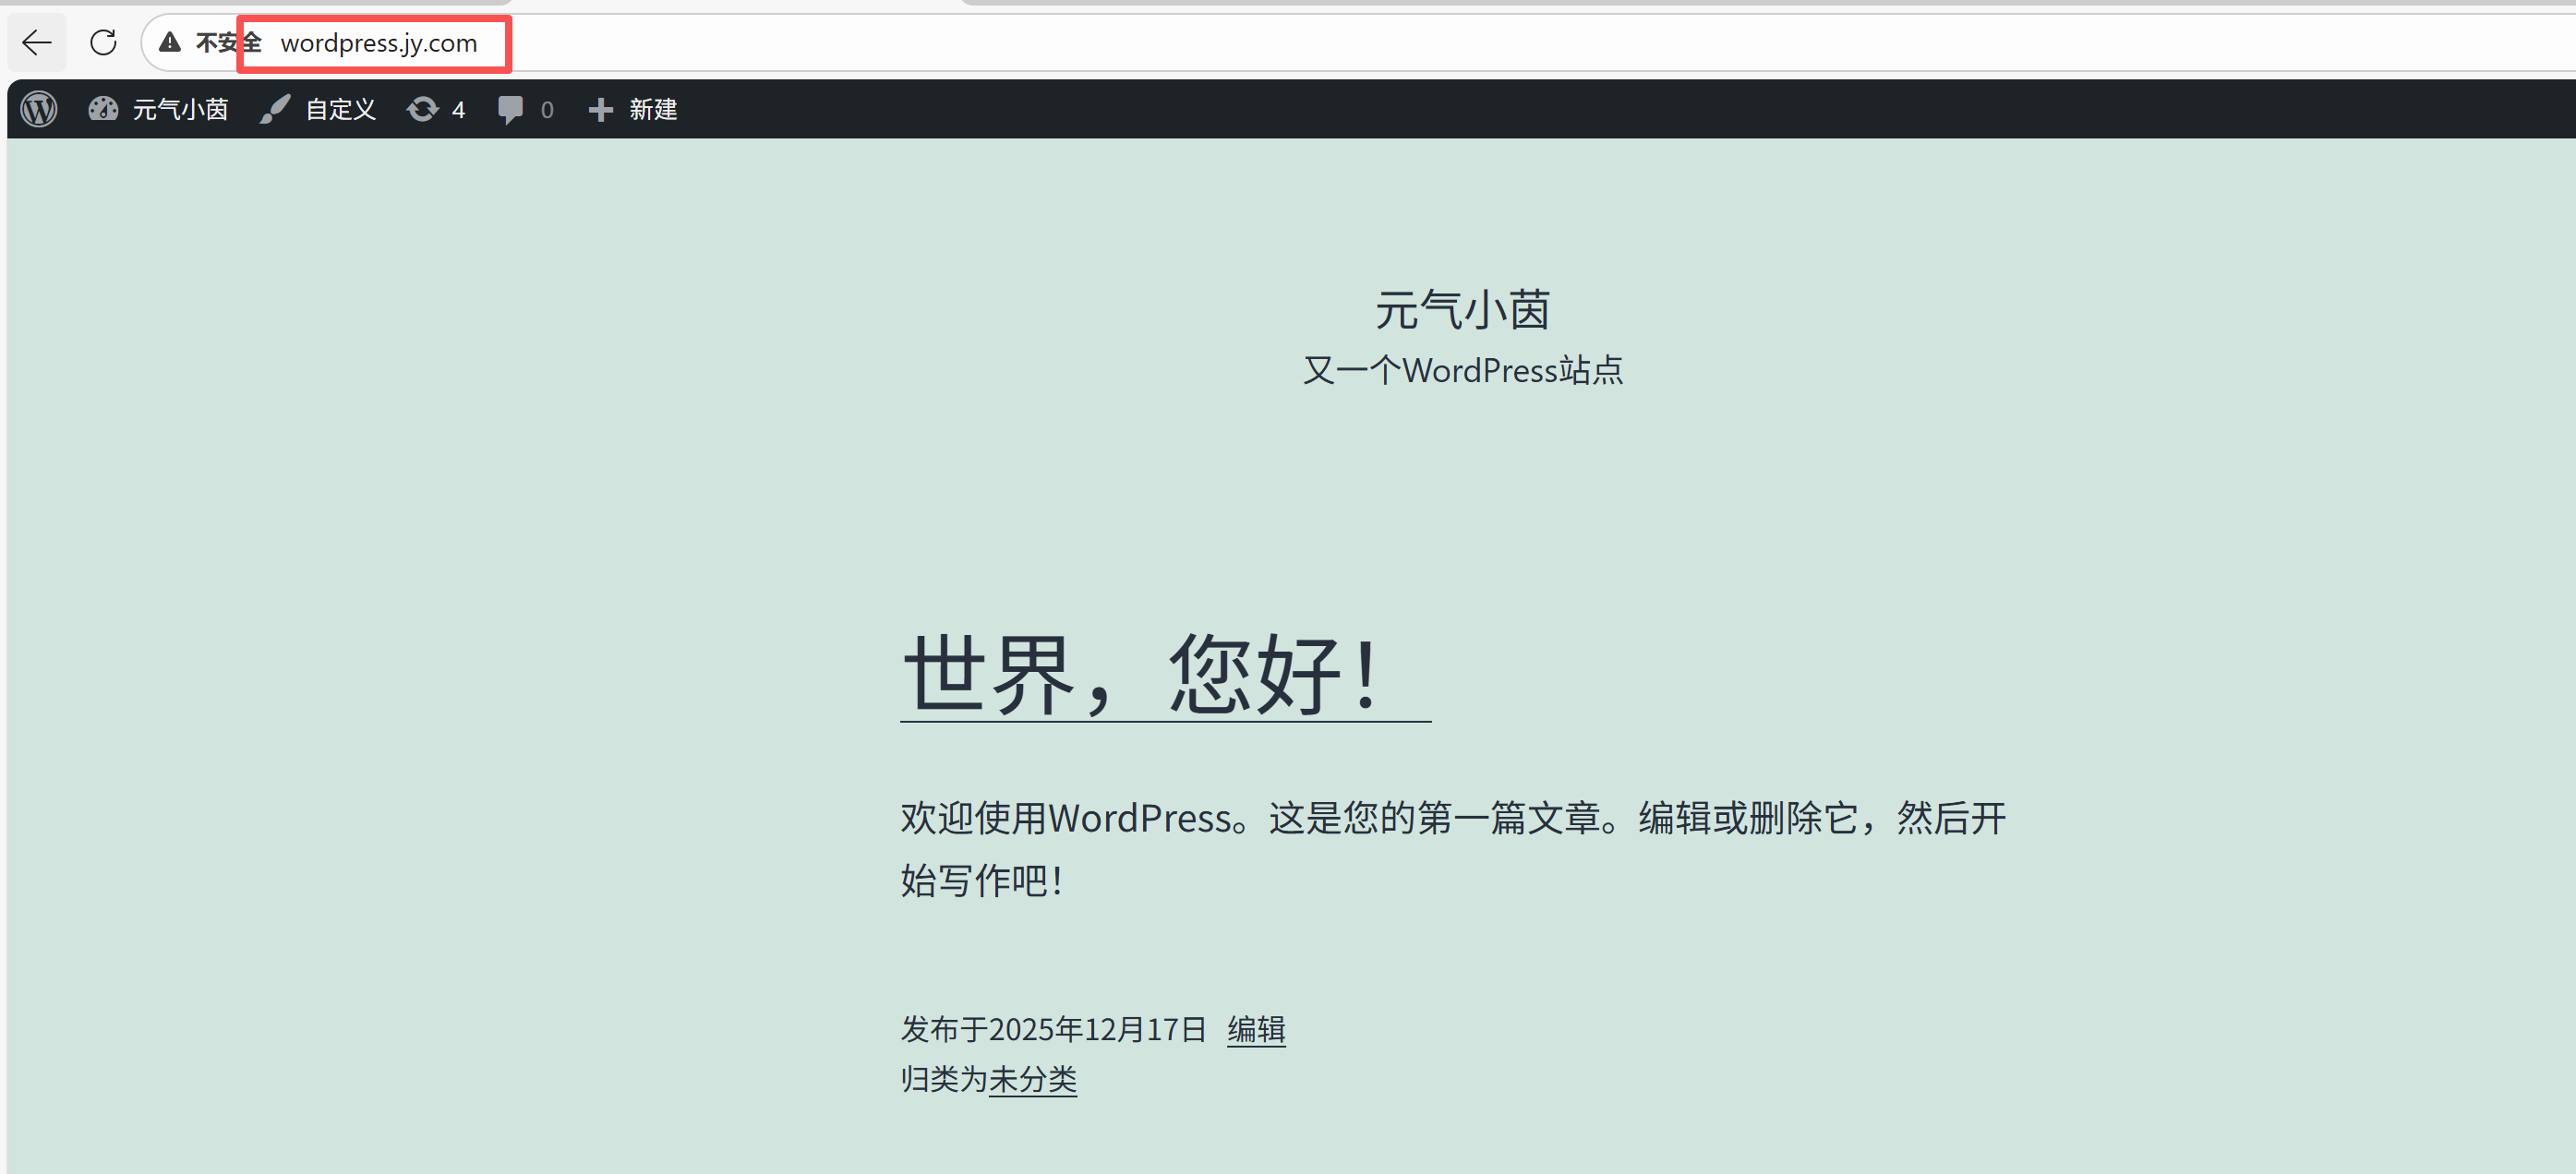Click the paintbrush customize icon

pyautogui.click(x=275, y=109)
